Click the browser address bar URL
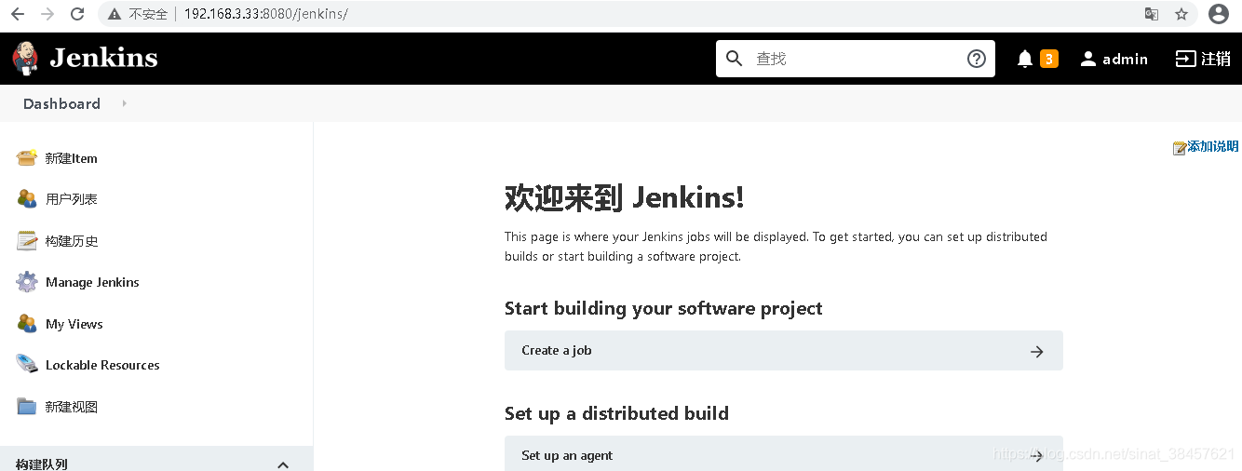1242x471 pixels. coord(266,14)
